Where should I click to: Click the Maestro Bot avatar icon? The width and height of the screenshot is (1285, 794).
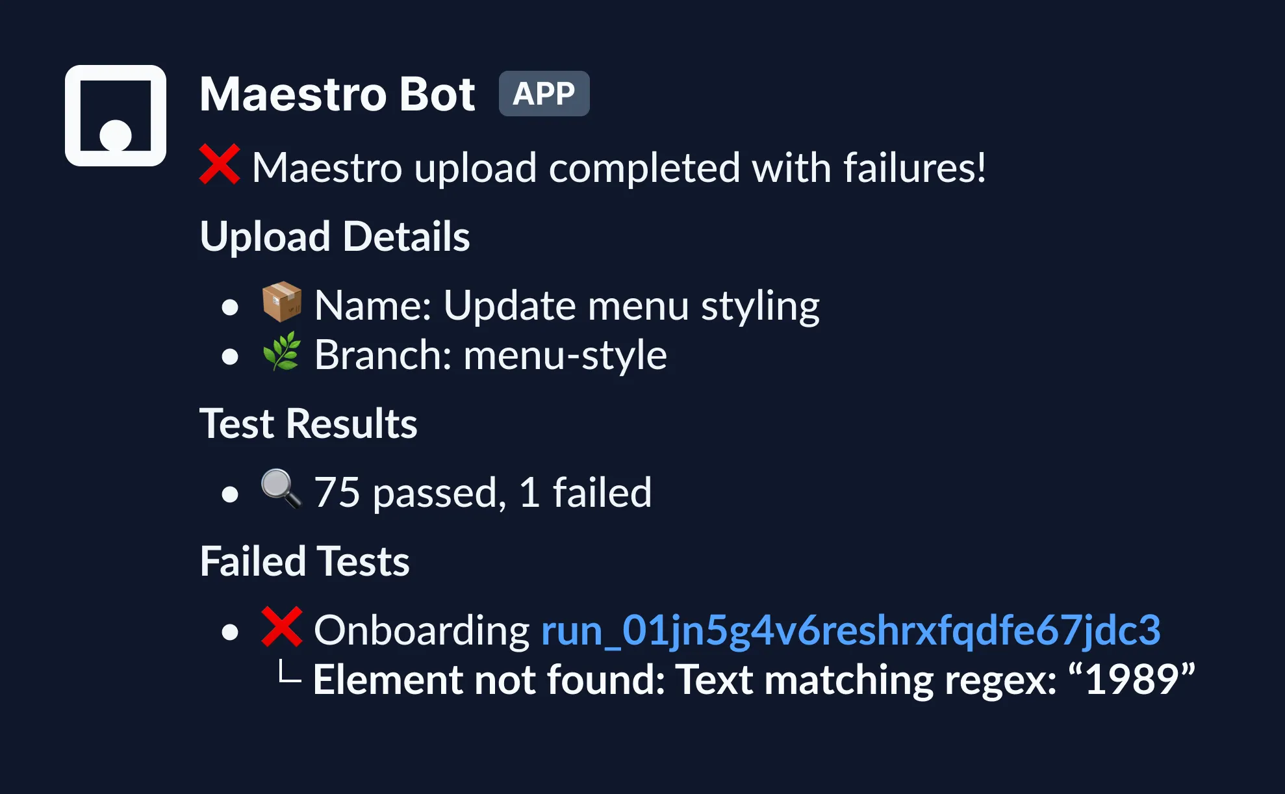tap(116, 116)
